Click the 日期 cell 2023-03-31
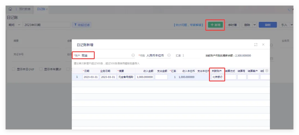Image resolution: width=299 pixels, height=135 pixels. click(x=91, y=77)
